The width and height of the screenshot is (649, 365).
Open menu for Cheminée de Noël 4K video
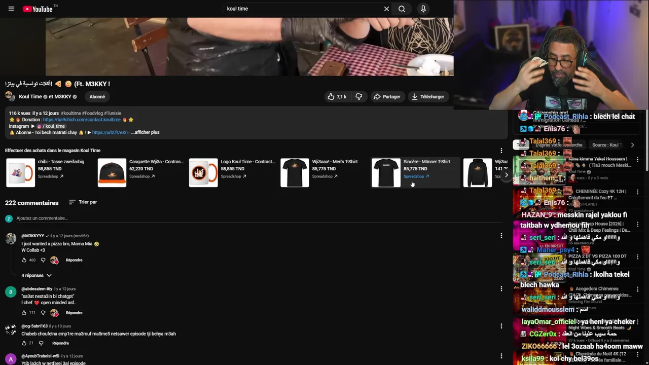(637, 354)
